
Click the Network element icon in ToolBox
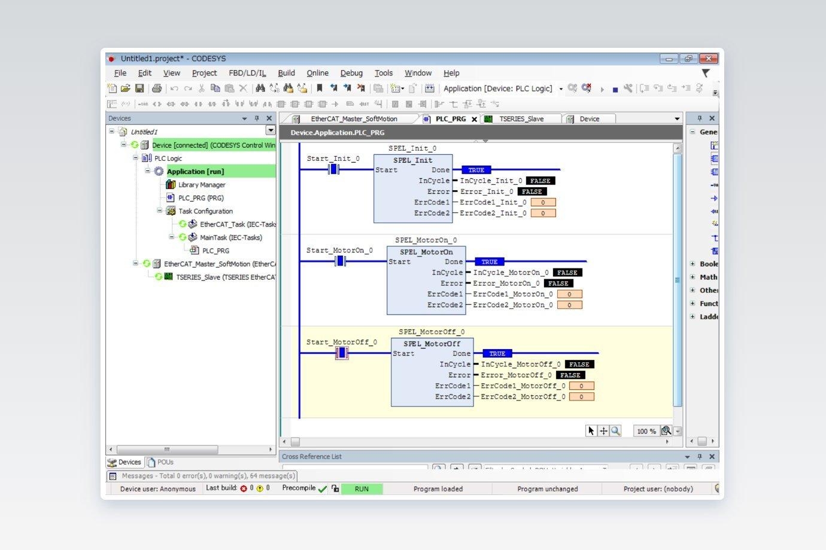click(714, 145)
